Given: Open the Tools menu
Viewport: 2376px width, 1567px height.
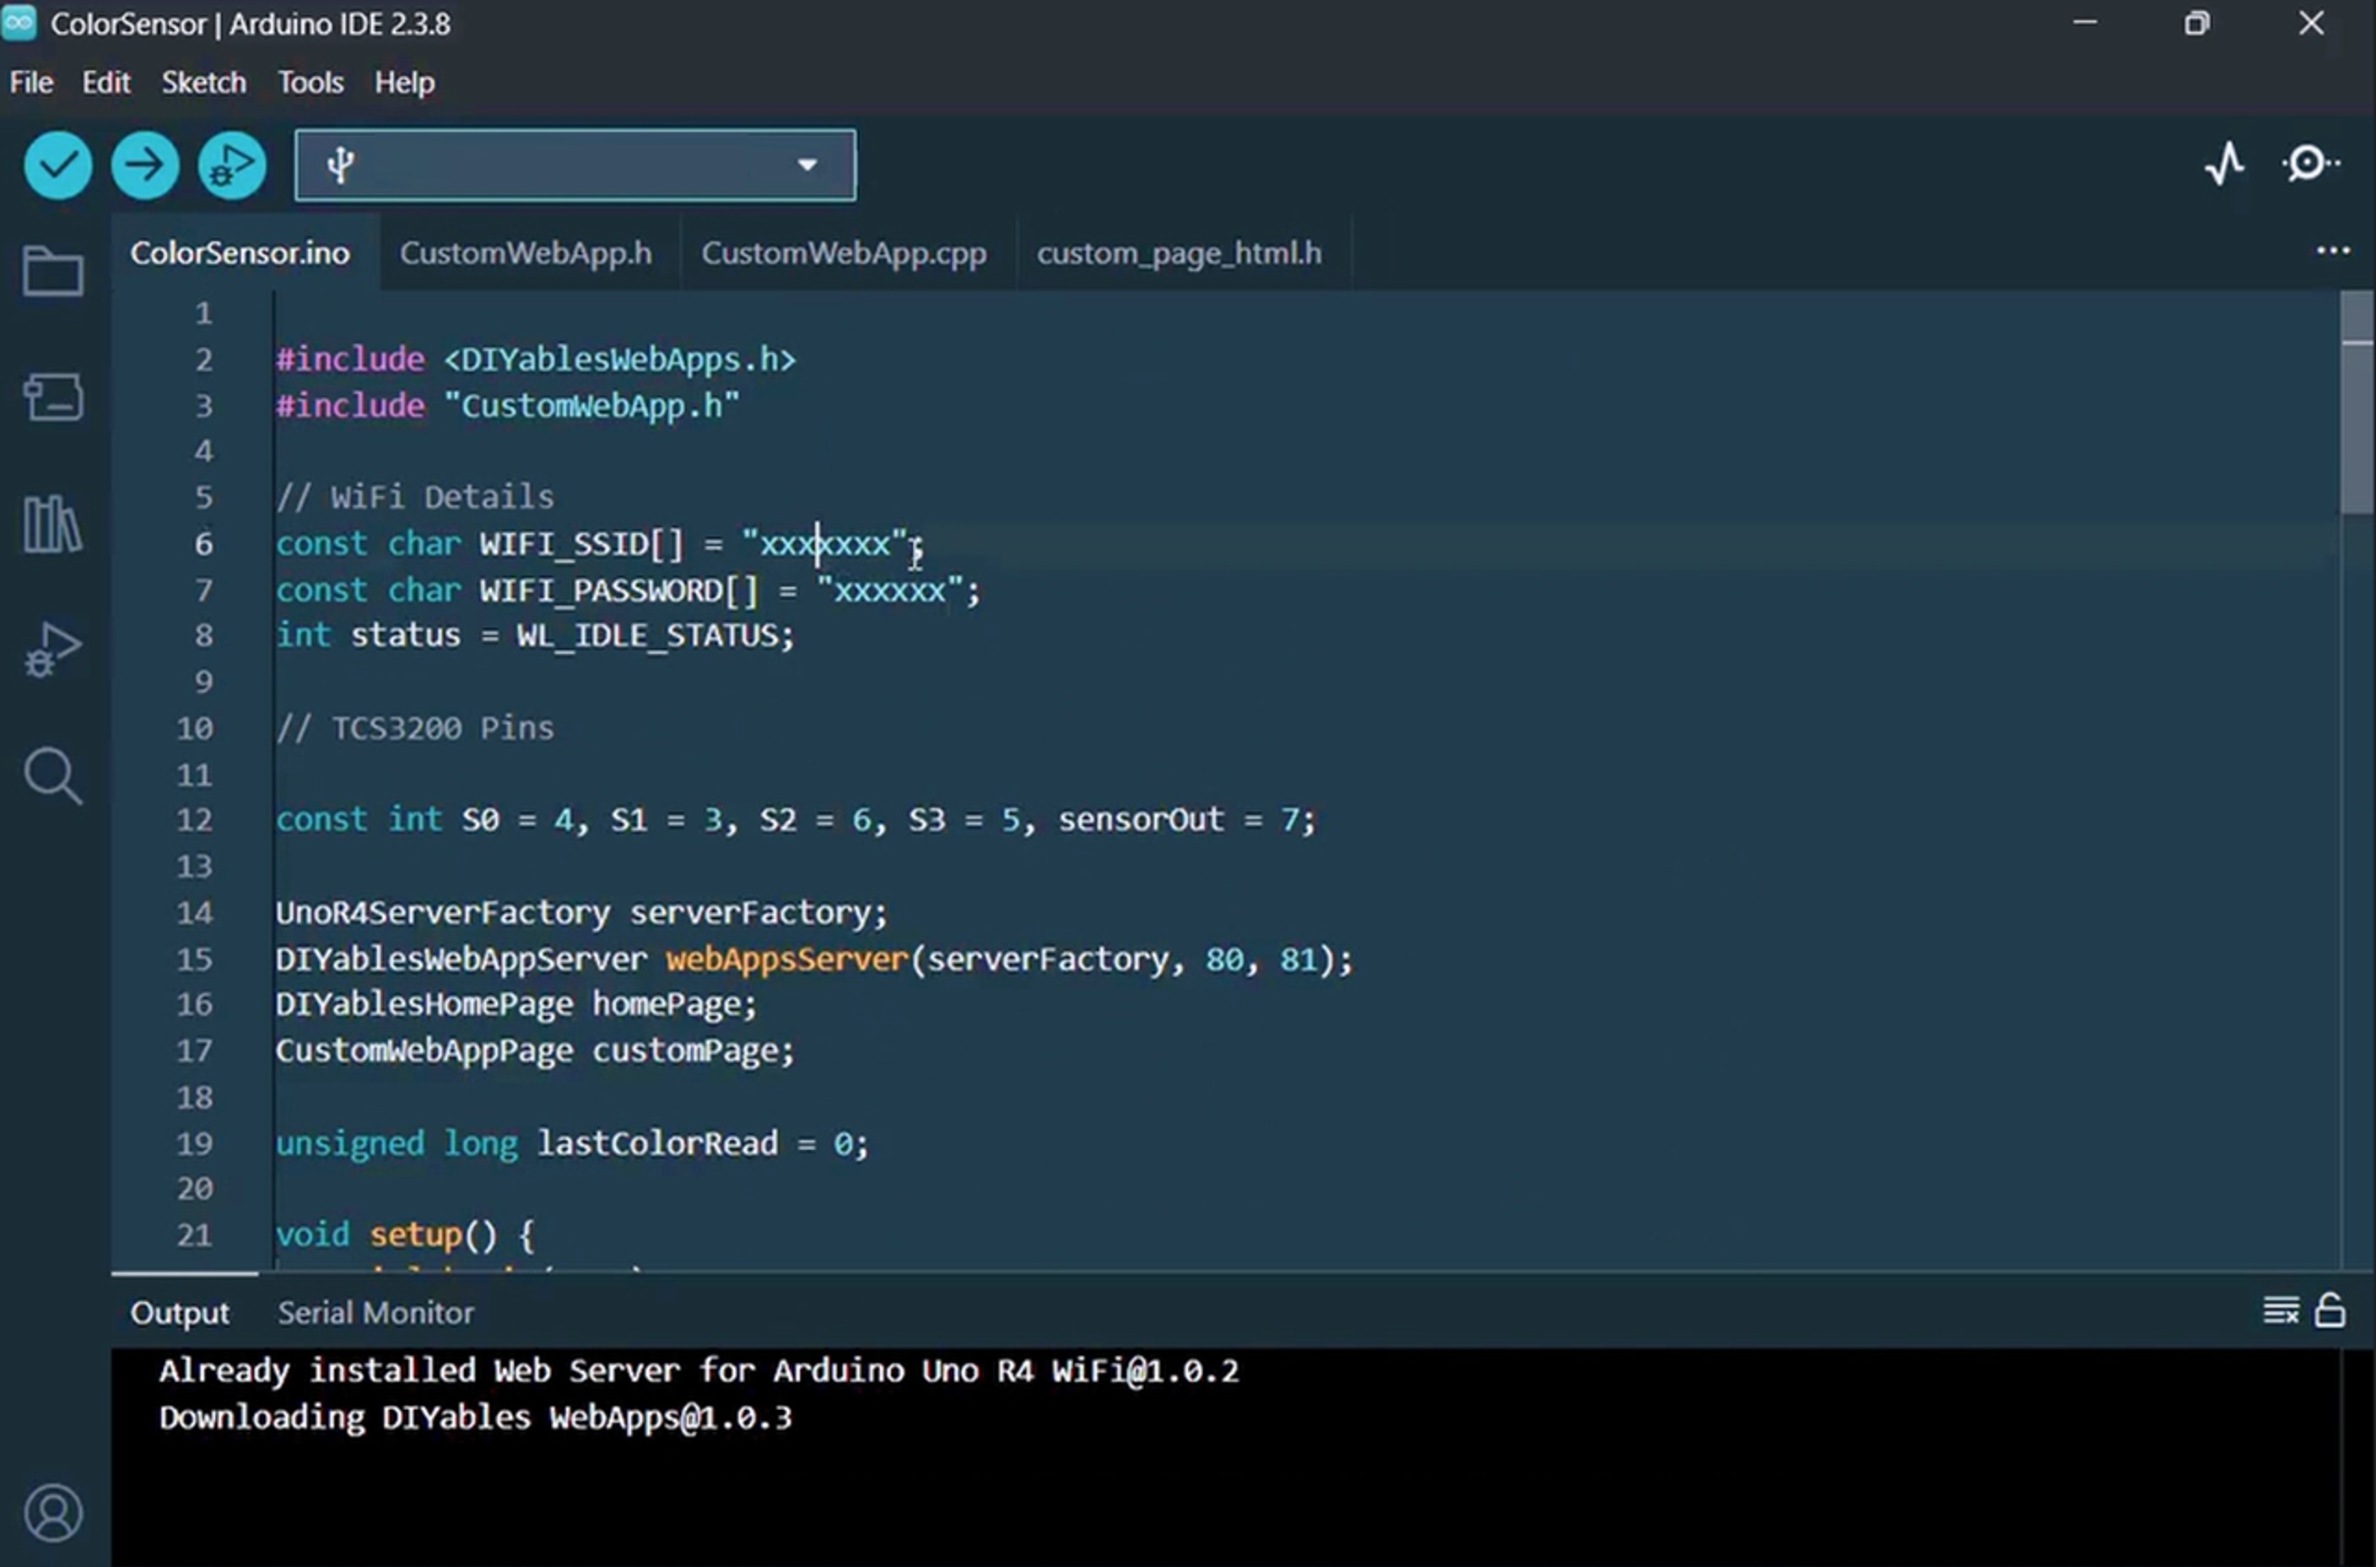Looking at the screenshot, I should point(310,82).
